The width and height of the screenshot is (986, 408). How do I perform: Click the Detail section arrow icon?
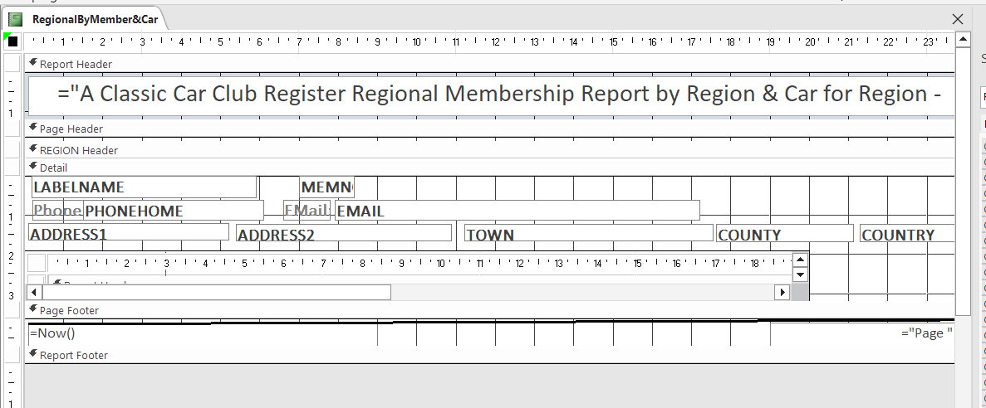click(x=32, y=167)
